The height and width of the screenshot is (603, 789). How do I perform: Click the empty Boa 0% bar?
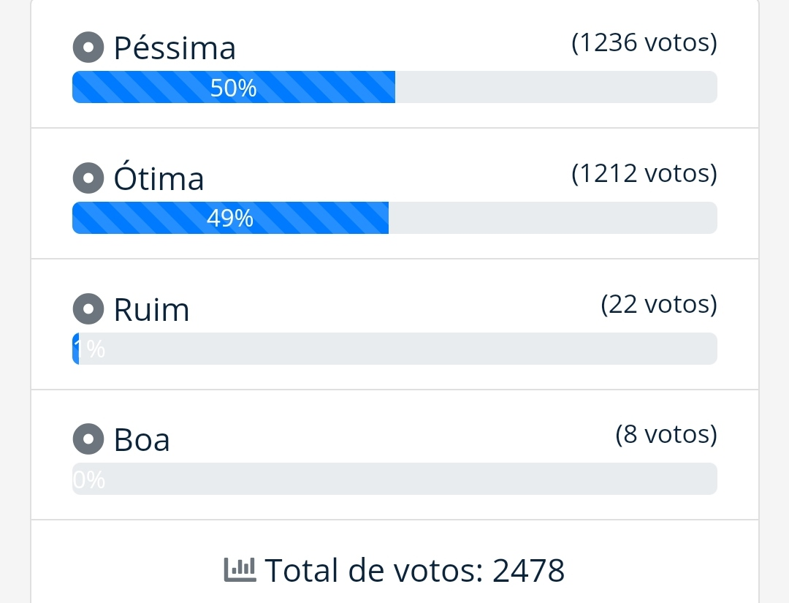pyautogui.click(x=394, y=479)
